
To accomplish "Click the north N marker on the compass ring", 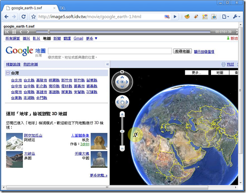I will (122, 72).
